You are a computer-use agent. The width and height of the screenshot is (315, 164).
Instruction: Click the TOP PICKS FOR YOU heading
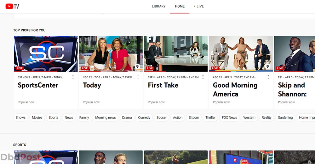(x=29, y=30)
